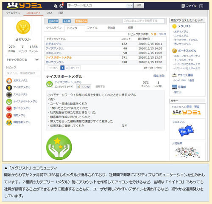
Task: Select the graduation cap スキルメダル icon in left sidebar
Action: click(x=9, y=95)
